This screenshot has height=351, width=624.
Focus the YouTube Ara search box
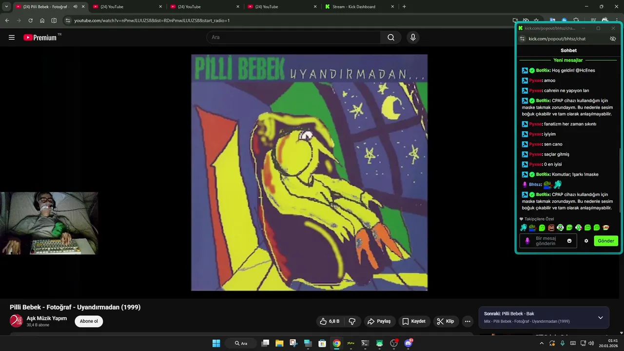point(294,37)
